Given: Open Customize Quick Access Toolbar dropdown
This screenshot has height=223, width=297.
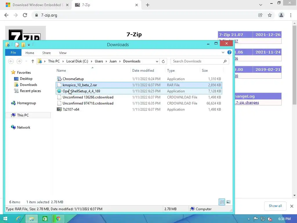Looking at the screenshot, I should coord(29,45).
